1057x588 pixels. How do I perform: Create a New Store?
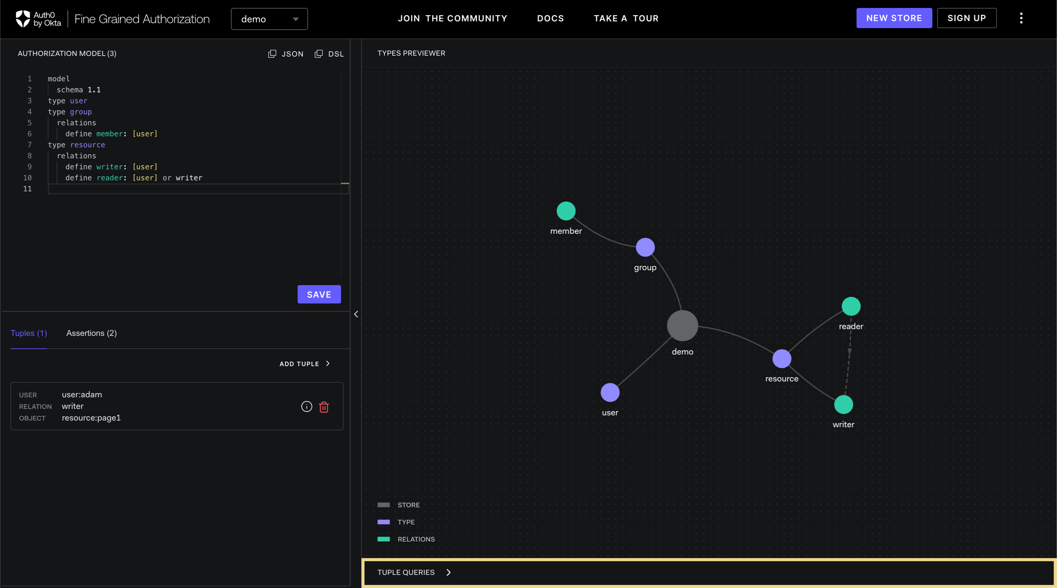coord(894,18)
